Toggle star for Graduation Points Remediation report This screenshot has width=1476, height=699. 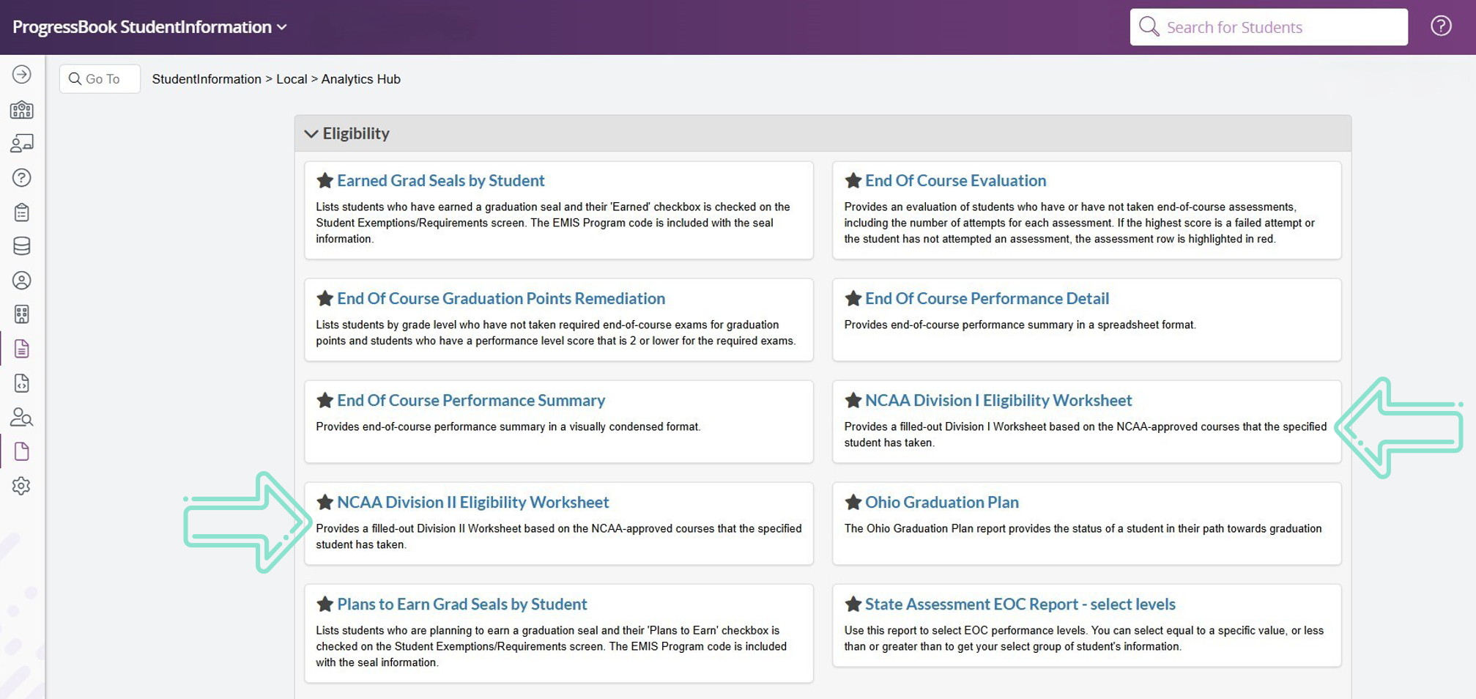point(325,298)
